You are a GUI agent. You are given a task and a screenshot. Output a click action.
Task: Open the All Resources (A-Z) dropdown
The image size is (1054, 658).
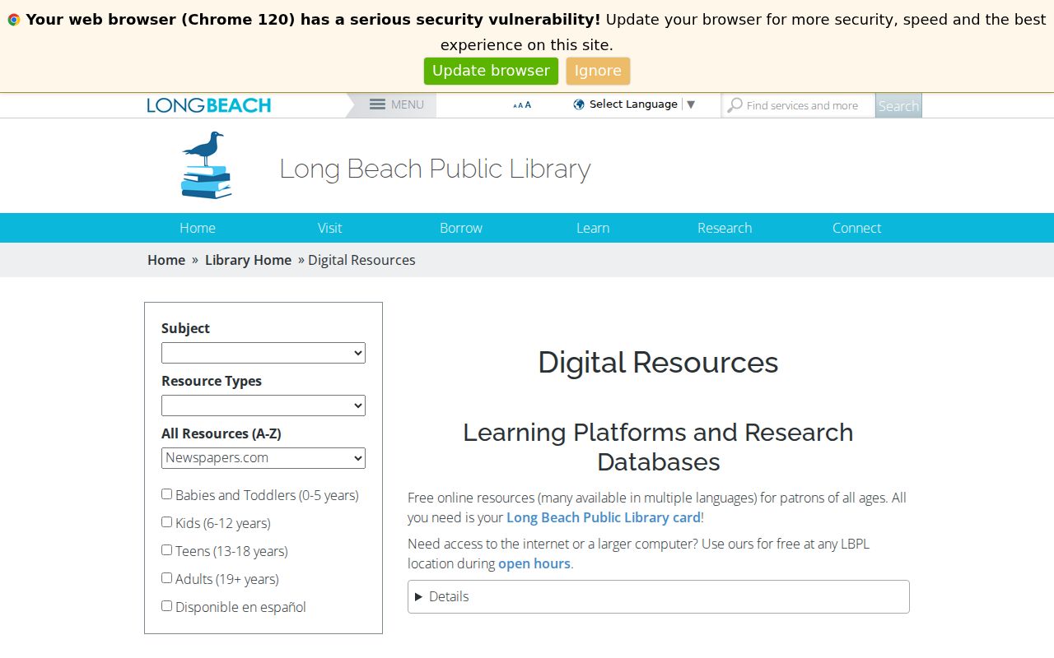263,458
